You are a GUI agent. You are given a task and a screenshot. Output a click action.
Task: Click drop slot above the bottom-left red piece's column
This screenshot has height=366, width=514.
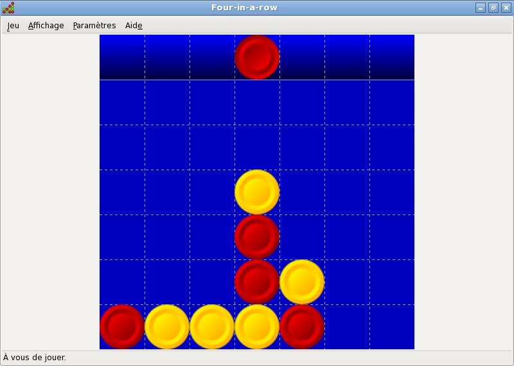tap(122, 57)
